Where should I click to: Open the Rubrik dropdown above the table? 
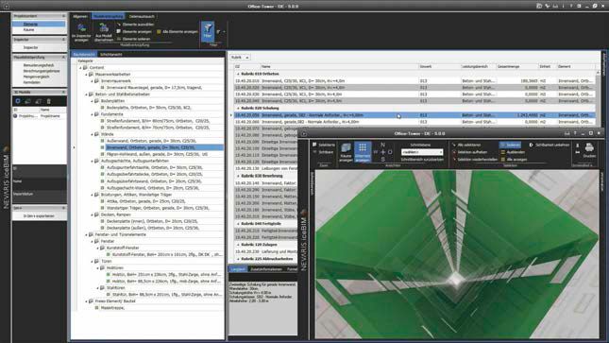tap(240, 58)
